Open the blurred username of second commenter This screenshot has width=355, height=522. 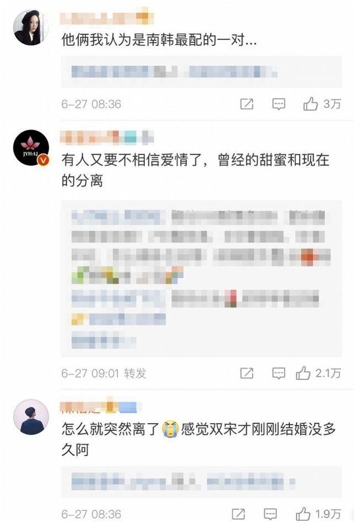click(107, 138)
